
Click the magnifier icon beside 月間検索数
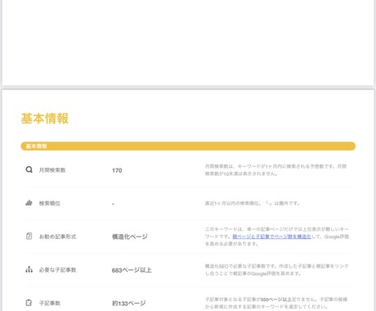(29, 169)
